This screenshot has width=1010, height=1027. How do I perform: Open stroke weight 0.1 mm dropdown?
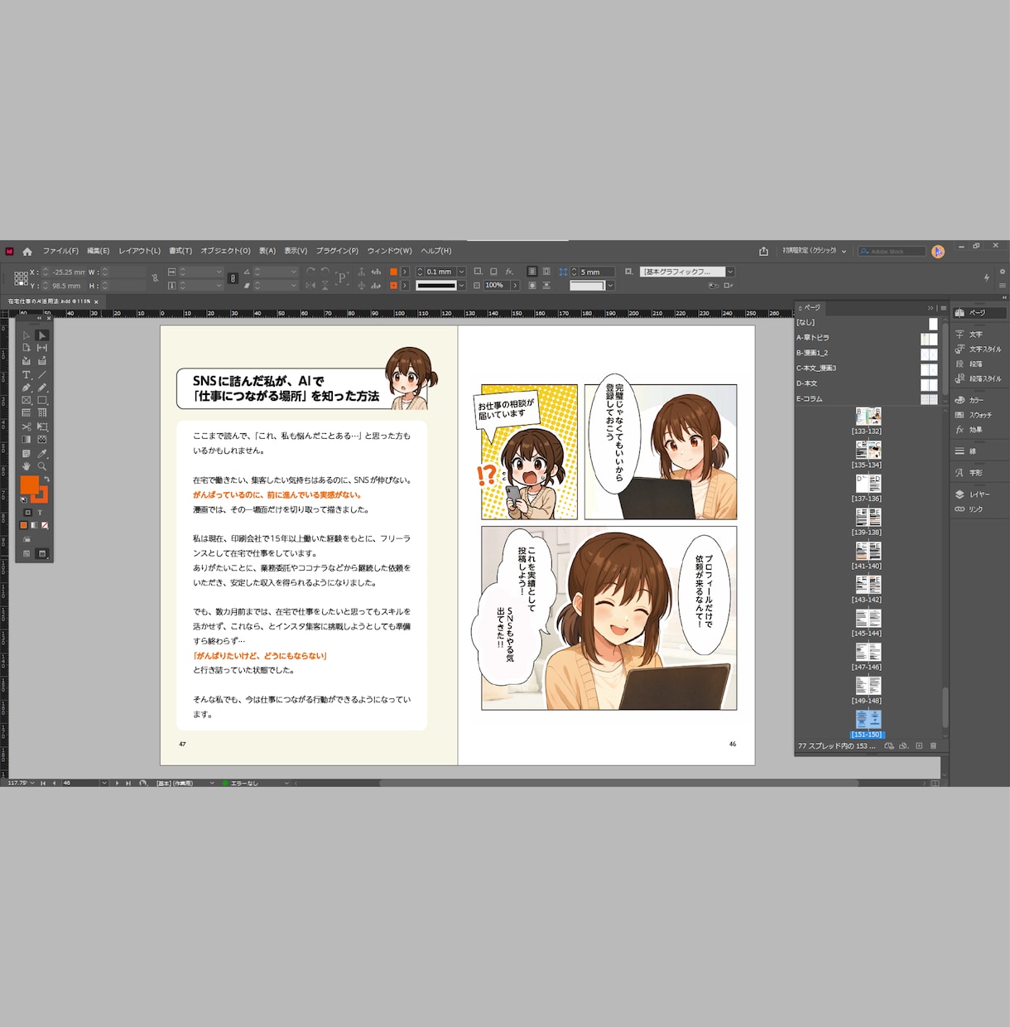461,272
